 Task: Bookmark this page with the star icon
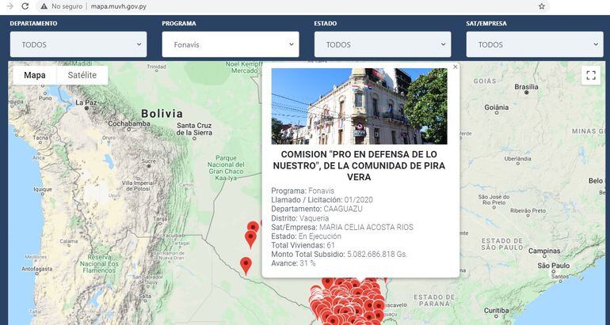click(x=542, y=6)
